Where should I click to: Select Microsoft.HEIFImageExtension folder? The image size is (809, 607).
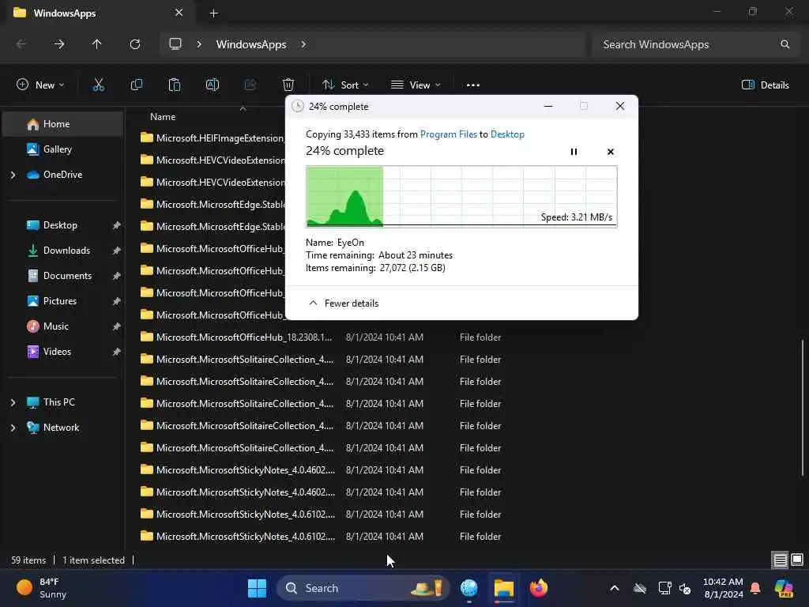(x=212, y=138)
